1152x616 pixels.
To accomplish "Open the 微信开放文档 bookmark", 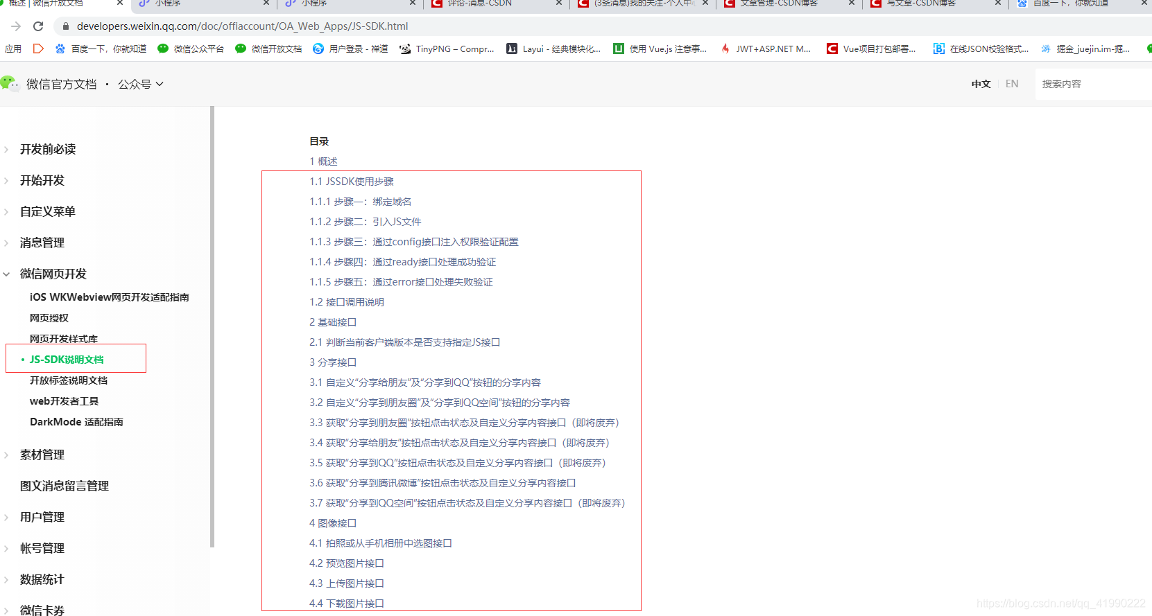I will (268, 49).
